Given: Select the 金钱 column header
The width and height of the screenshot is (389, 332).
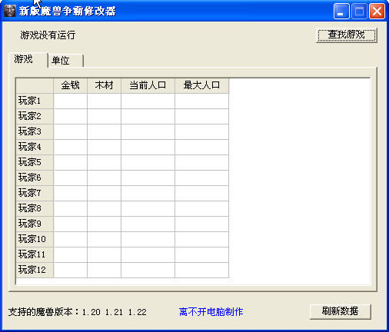Looking at the screenshot, I should click(70, 85).
